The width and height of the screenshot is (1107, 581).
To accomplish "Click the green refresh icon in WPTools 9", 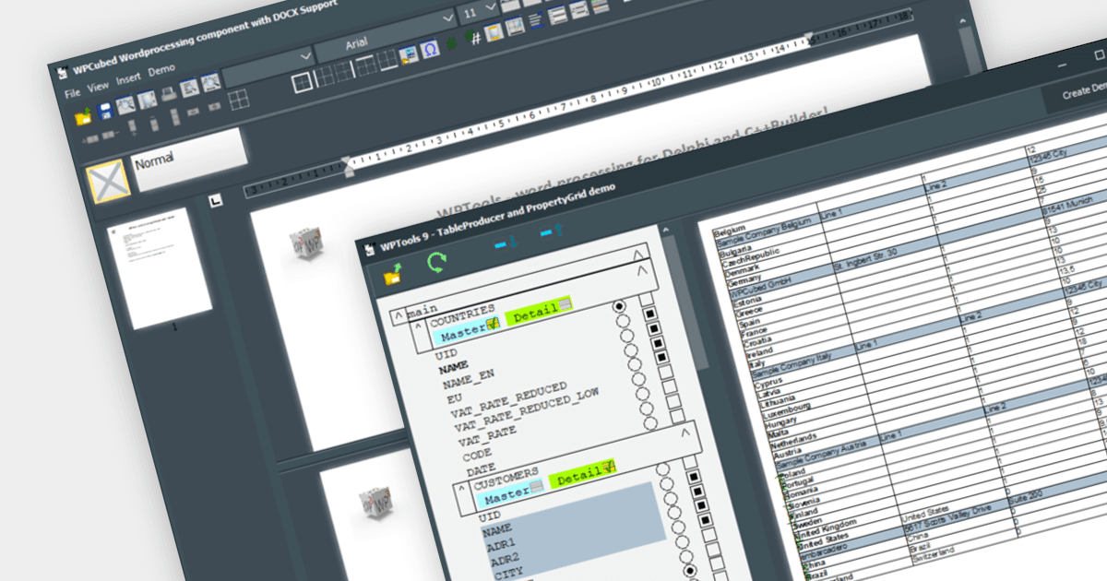I will pos(437,264).
